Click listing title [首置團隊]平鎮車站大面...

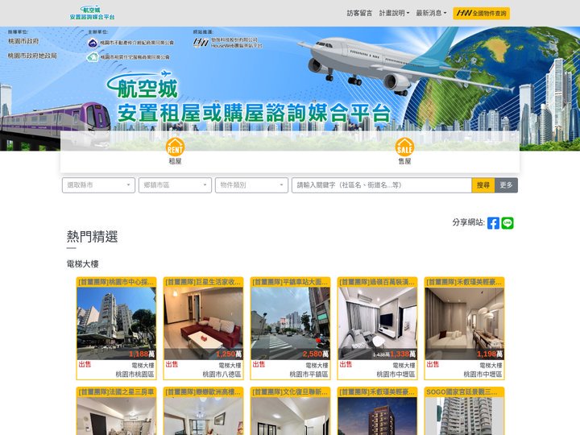pyautogui.click(x=290, y=282)
